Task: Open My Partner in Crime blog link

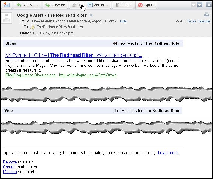Action: click(x=74, y=55)
